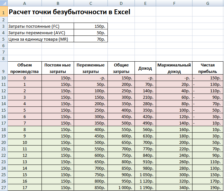Select fixed costs cell 150р. in row 14
Screen dimensions: 224x191
pos(58,104)
